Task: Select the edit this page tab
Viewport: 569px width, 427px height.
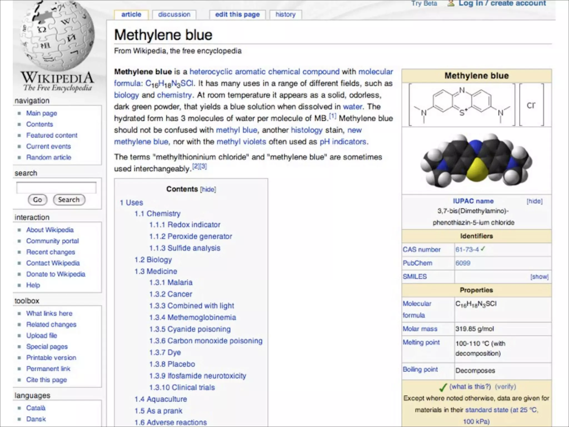Action: (237, 14)
